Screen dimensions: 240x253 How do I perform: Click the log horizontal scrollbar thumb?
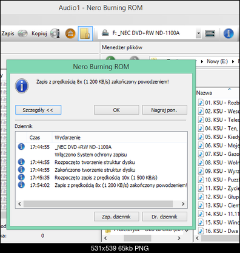(98, 204)
